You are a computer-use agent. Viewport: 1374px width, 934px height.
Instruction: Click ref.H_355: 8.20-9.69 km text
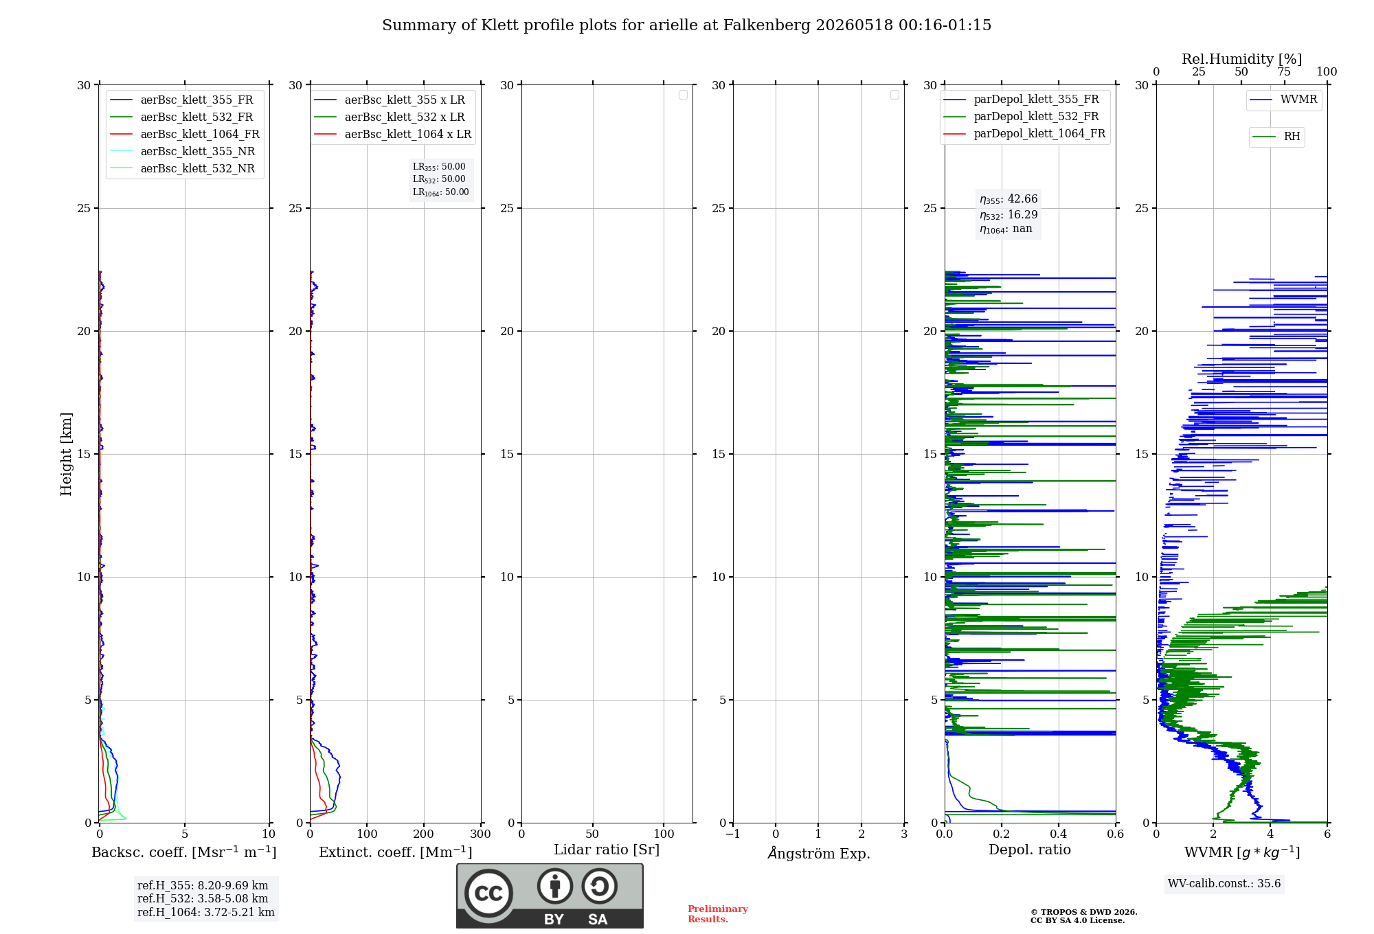203,886
